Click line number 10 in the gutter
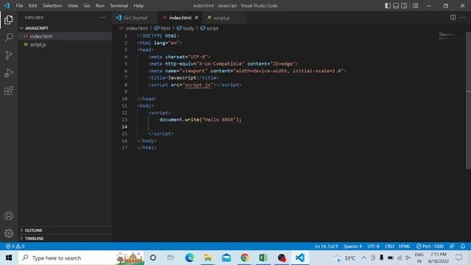This screenshot has height=265, width=471. tap(124, 99)
